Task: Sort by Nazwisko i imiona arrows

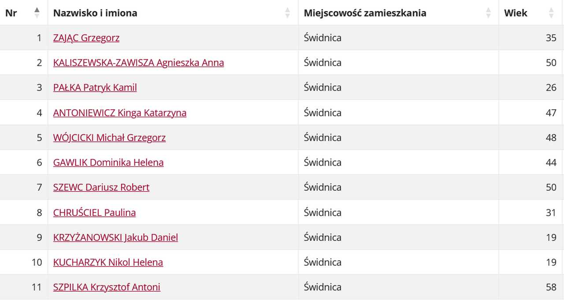Action: pos(288,13)
